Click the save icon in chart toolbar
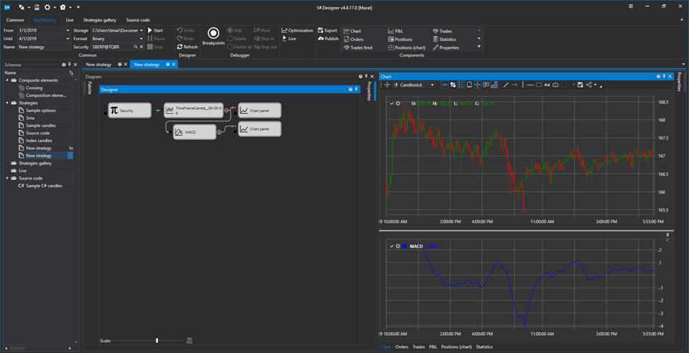 pyautogui.click(x=580, y=85)
